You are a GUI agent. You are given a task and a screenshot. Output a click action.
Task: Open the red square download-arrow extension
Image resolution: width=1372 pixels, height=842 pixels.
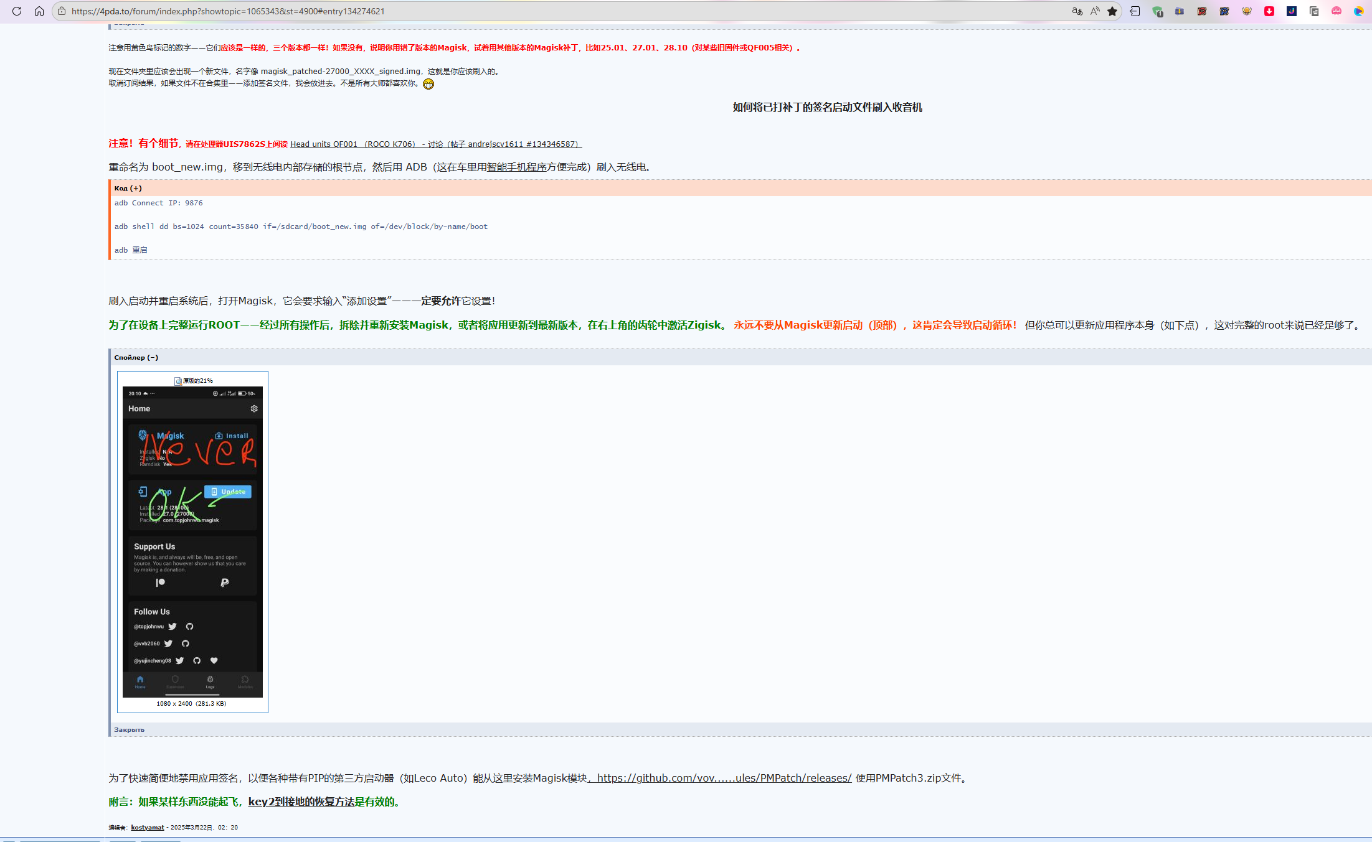click(x=1269, y=11)
